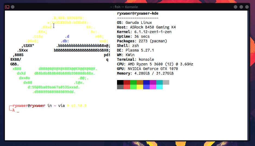Screen dimensions: 255x146
Task: Select the Memory 4.28GiB / 31.27GiB line
Action: 145,73
